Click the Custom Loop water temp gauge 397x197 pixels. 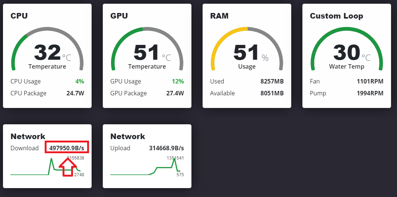coord(346,49)
